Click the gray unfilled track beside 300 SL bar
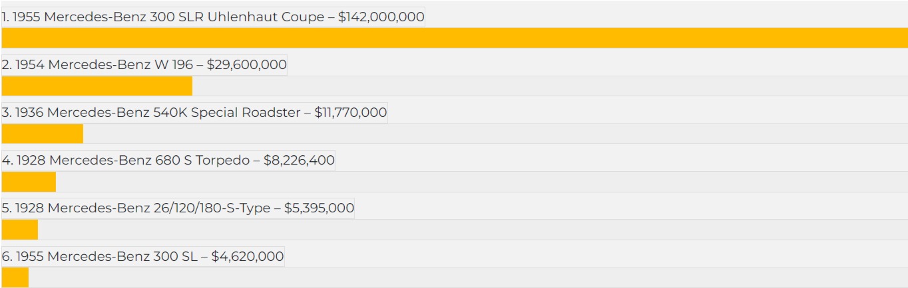The image size is (908, 288). (x=468, y=277)
